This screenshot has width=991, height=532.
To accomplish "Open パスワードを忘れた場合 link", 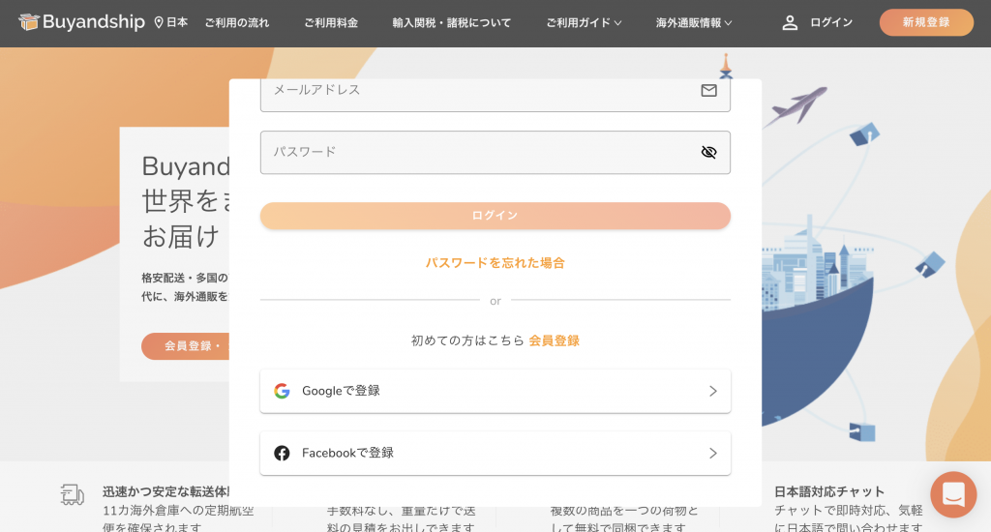I will coord(495,263).
